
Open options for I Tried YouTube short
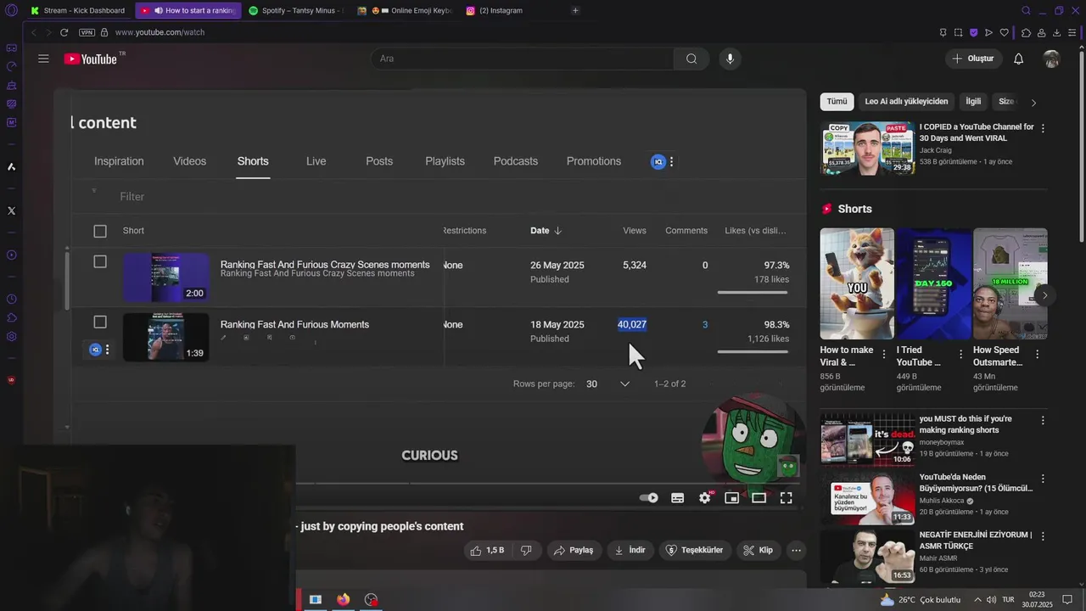960,355
